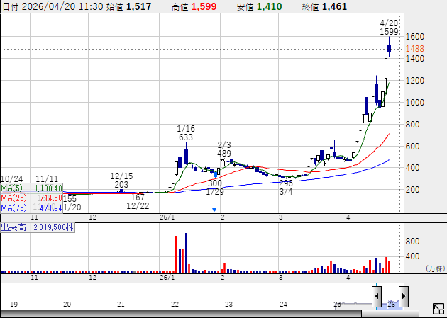
Task: Click the right range handle arrow
Action: [404, 296]
